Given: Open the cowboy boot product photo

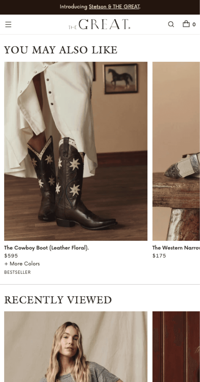Looking at the screenshot, I should click(x=76, y=151).
